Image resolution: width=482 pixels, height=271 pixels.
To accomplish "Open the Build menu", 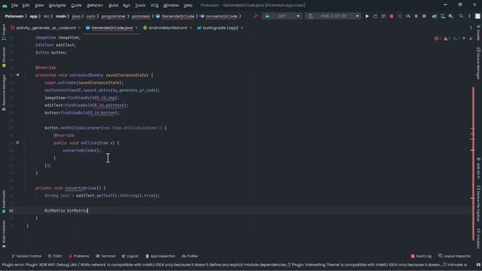I will (x=114, y=5).
